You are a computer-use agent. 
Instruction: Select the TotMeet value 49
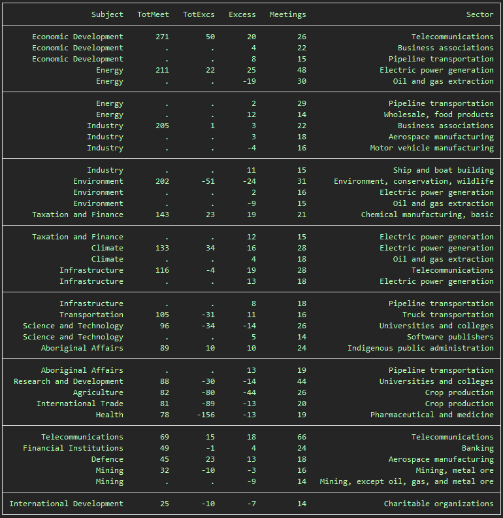(x=165, y=448)
